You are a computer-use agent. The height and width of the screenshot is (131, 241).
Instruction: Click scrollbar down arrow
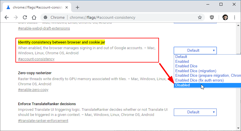238,128
